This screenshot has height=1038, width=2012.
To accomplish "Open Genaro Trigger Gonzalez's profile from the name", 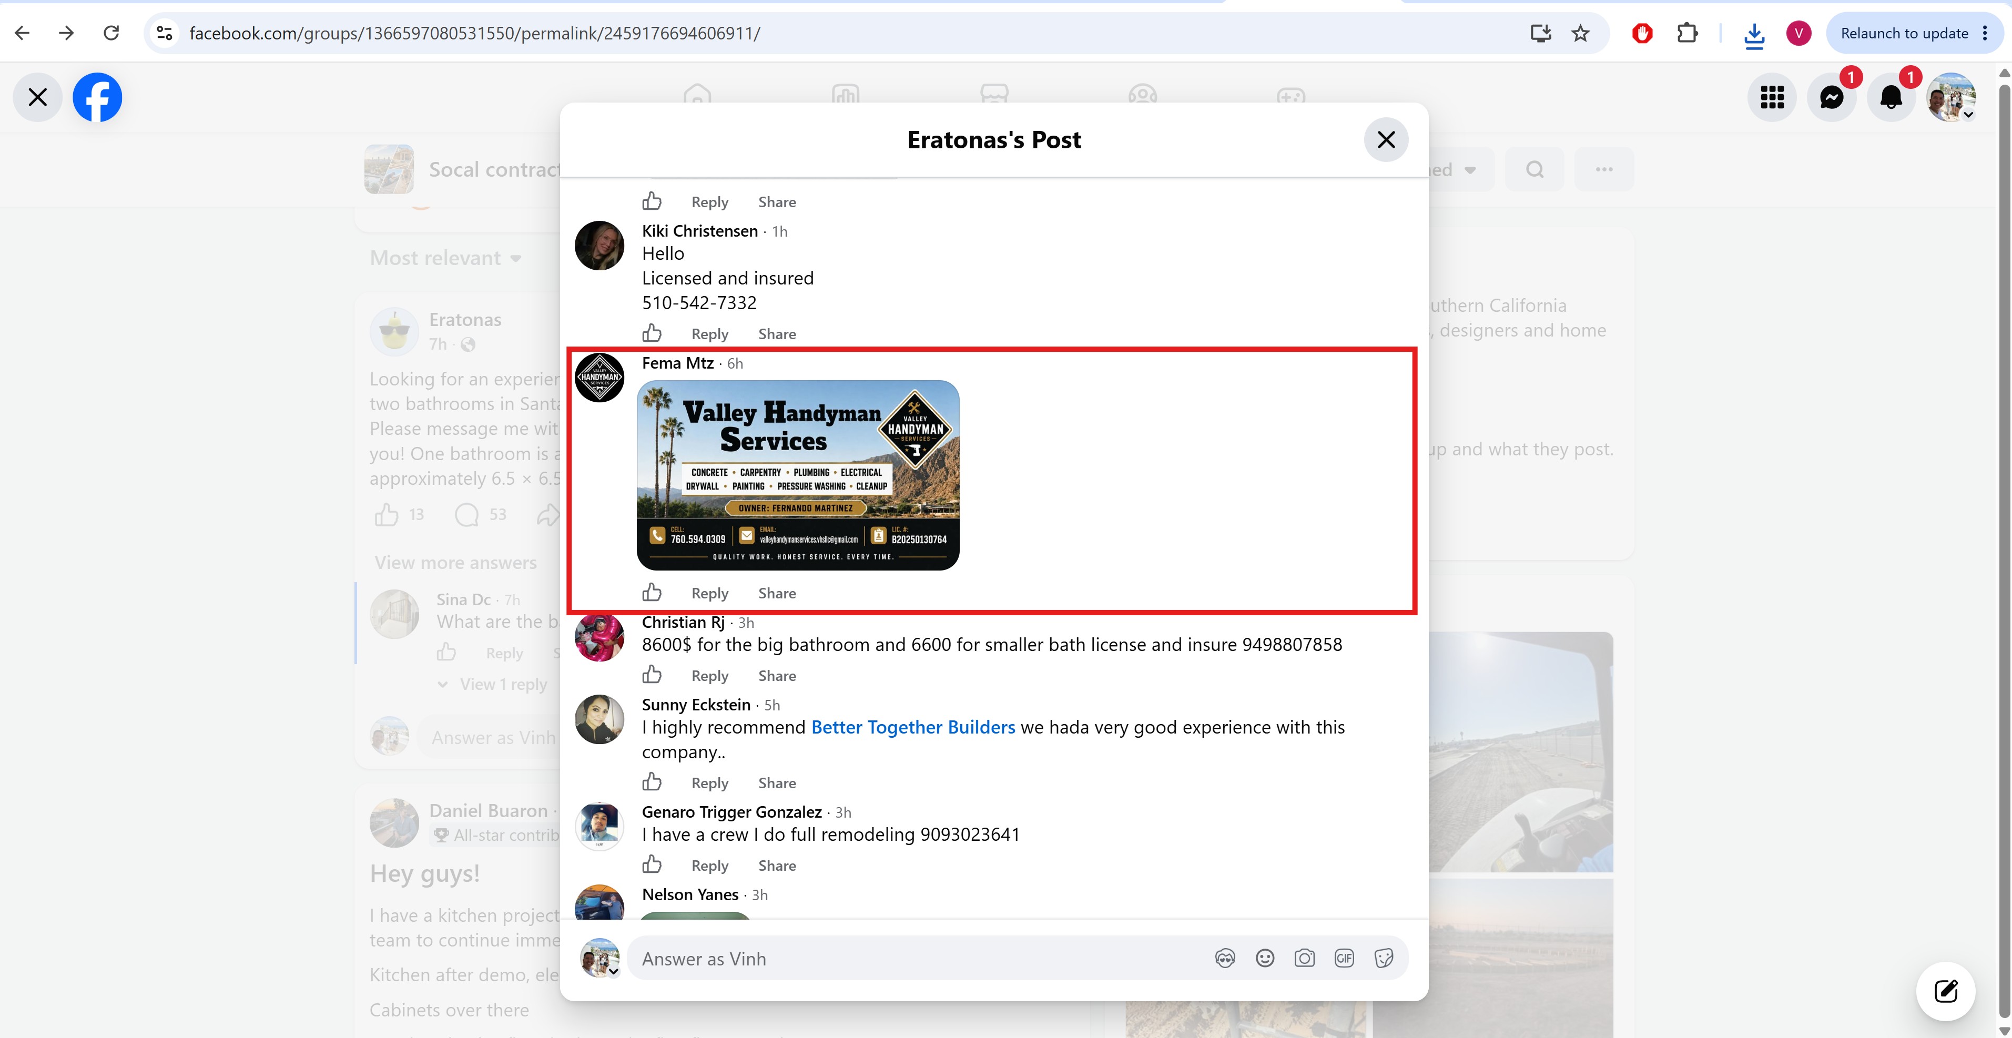I will [732, 812].
